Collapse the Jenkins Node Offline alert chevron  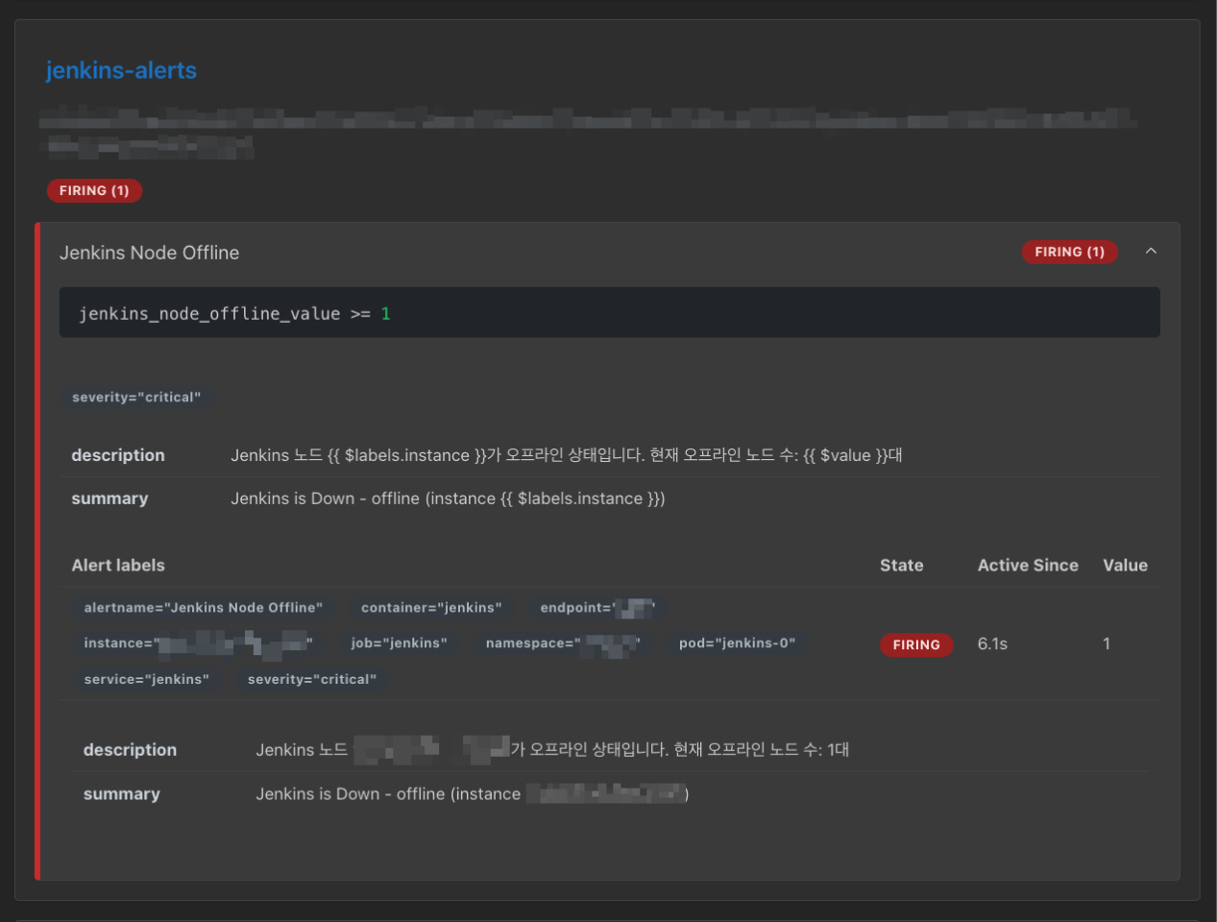[1151, 252]
